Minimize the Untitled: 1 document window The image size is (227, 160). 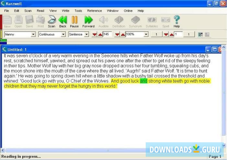(x=208, y=50)
